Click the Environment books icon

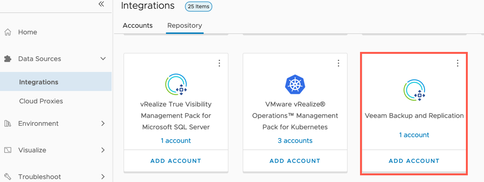(8, 123)
